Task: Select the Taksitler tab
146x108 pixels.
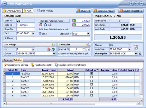Action: click(x=18, y=60)
